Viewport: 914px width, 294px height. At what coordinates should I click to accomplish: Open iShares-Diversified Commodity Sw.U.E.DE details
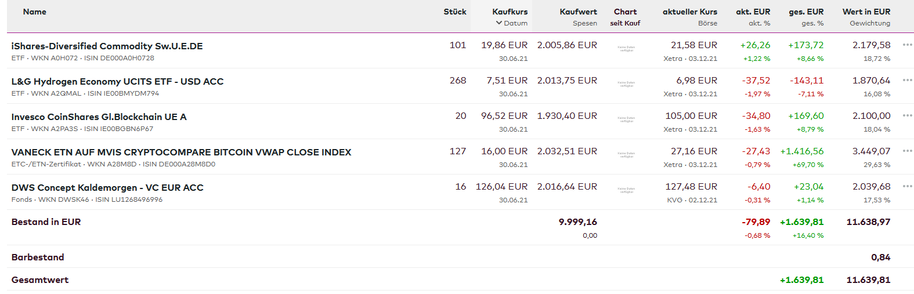point(107,46)
